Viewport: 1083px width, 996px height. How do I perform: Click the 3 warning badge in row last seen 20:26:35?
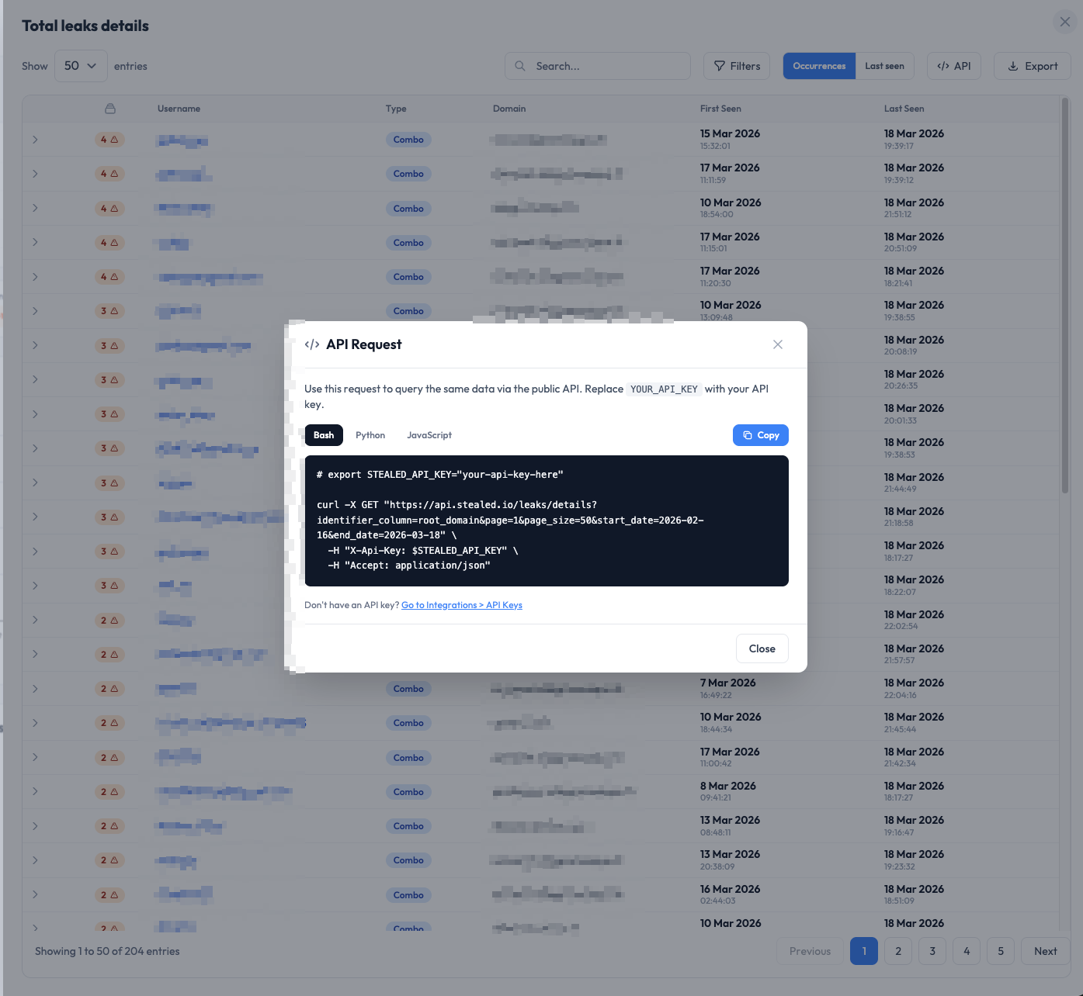point(109,380)
